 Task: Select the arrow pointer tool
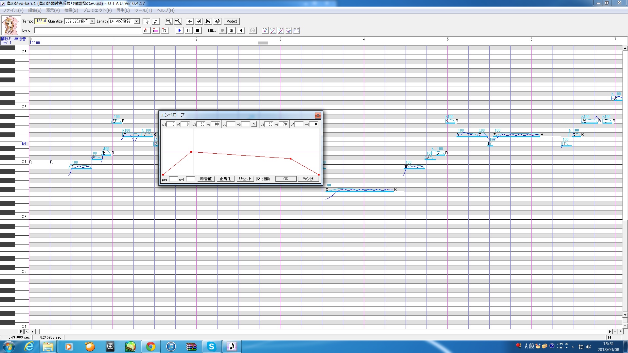[x=147, y=21]
